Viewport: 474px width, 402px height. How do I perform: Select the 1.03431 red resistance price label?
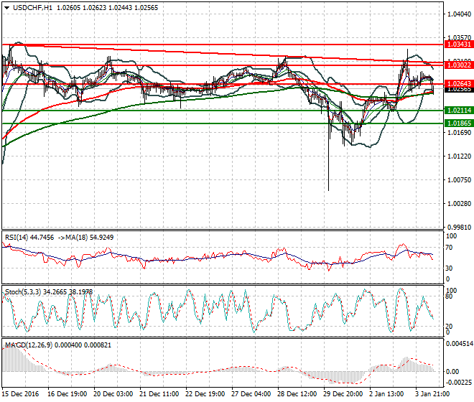(x=459, y=45)
